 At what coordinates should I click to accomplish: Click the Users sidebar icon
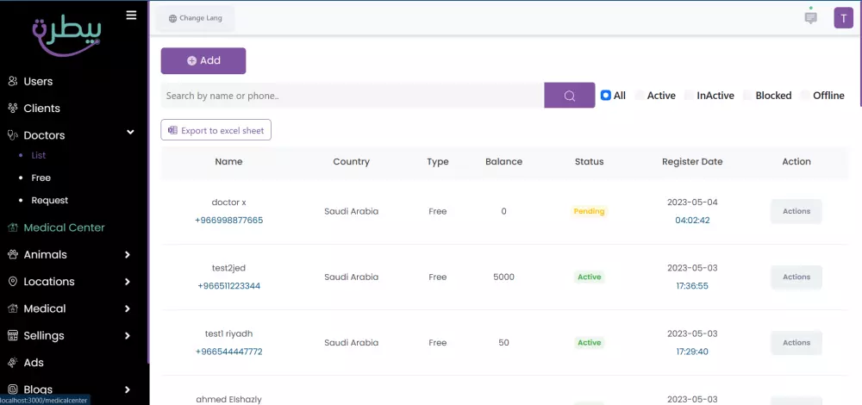[x=13, y=82]
